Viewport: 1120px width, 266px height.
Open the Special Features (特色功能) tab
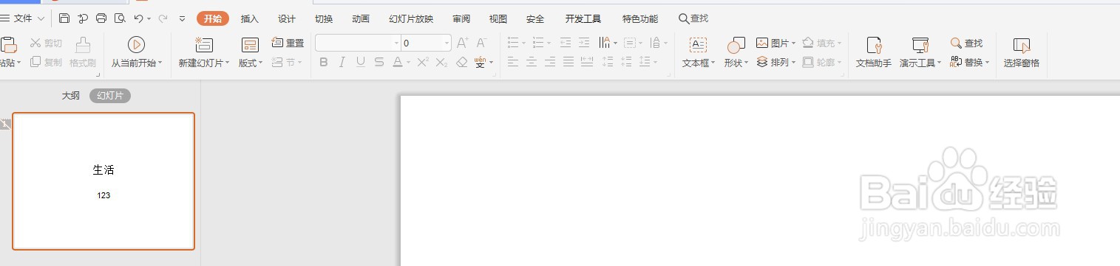click(x=640, y=18)
